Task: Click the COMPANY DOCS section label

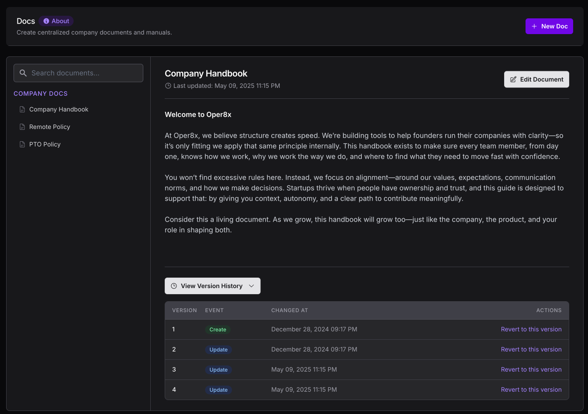Action: pos(41,94)
